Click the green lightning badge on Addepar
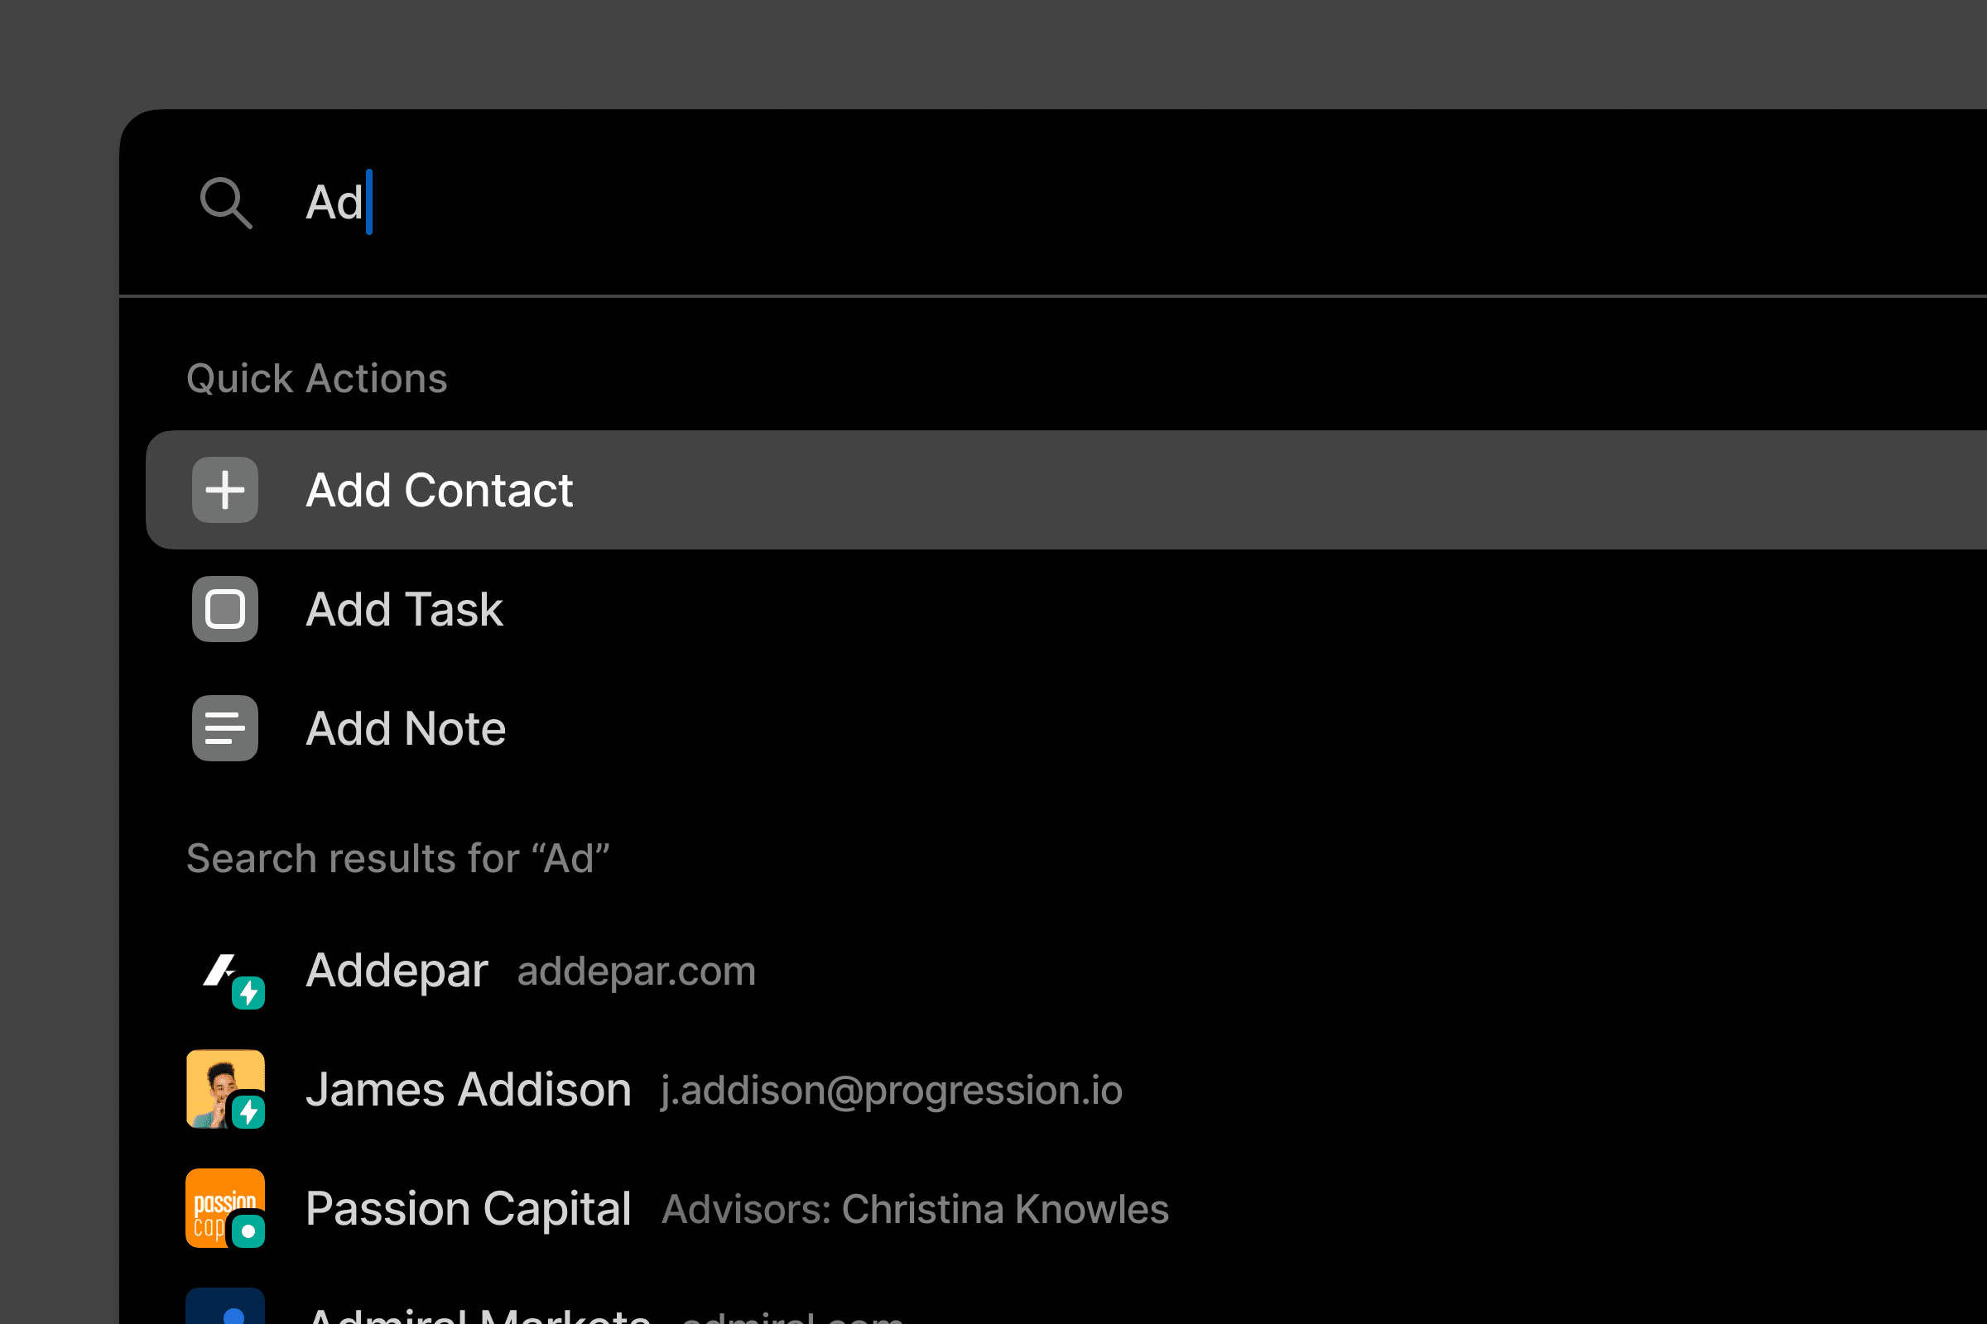This screenshot has width=1987, height=1324. point(248,993)
